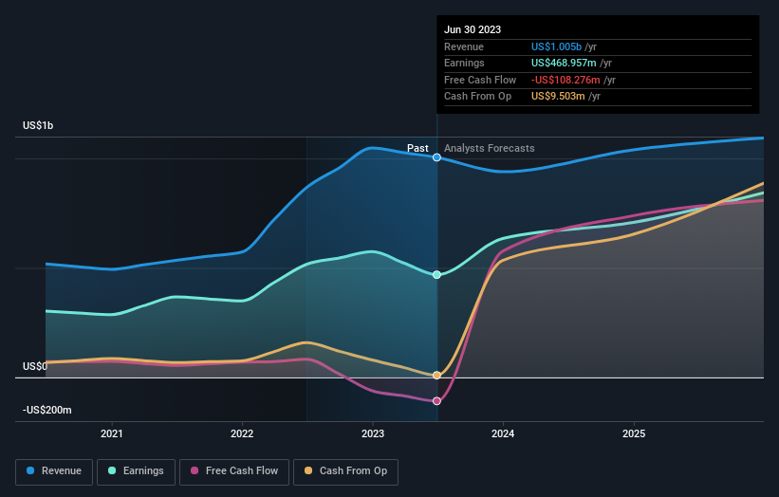Click the pink Free Cash Flow data point marker
This screenshot has height=497, width=779.
[436, 401]
